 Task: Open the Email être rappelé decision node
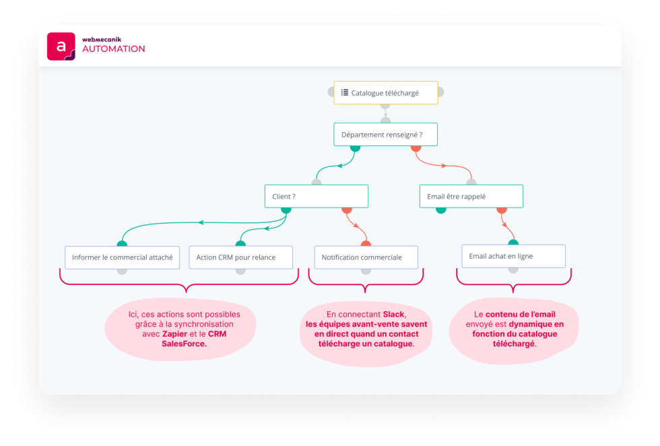pyautogui.click(x=471, y=196)
